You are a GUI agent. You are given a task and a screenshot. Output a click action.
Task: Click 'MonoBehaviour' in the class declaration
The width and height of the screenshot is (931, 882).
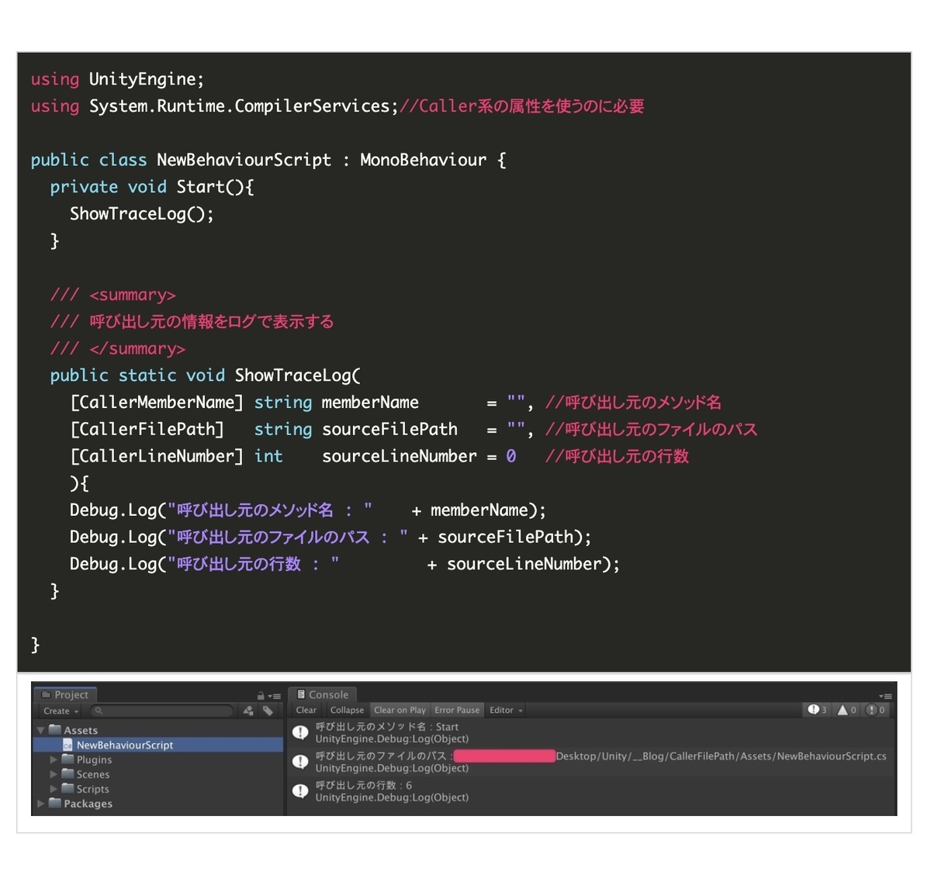(423, 160)
